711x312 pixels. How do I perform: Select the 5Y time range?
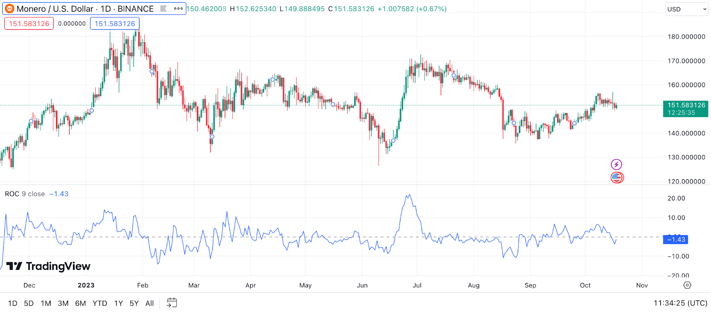(x=134, y=303)
